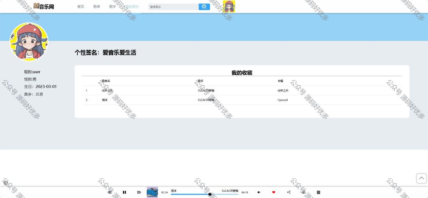Click album name Xposed
The height and width of the screenshot is (198, 428).
click(283, 100)
